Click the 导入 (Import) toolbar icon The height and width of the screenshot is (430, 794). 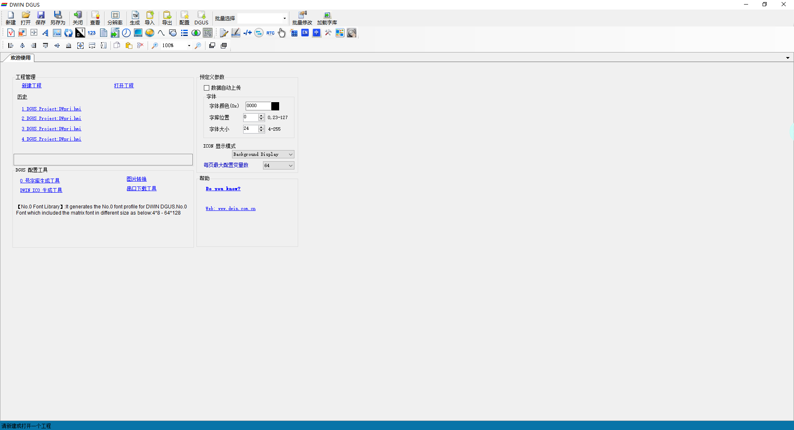[150, 18]
